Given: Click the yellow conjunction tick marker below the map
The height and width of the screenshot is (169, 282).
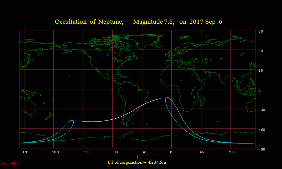Looking at the screenshot, I should click(138, 157).
